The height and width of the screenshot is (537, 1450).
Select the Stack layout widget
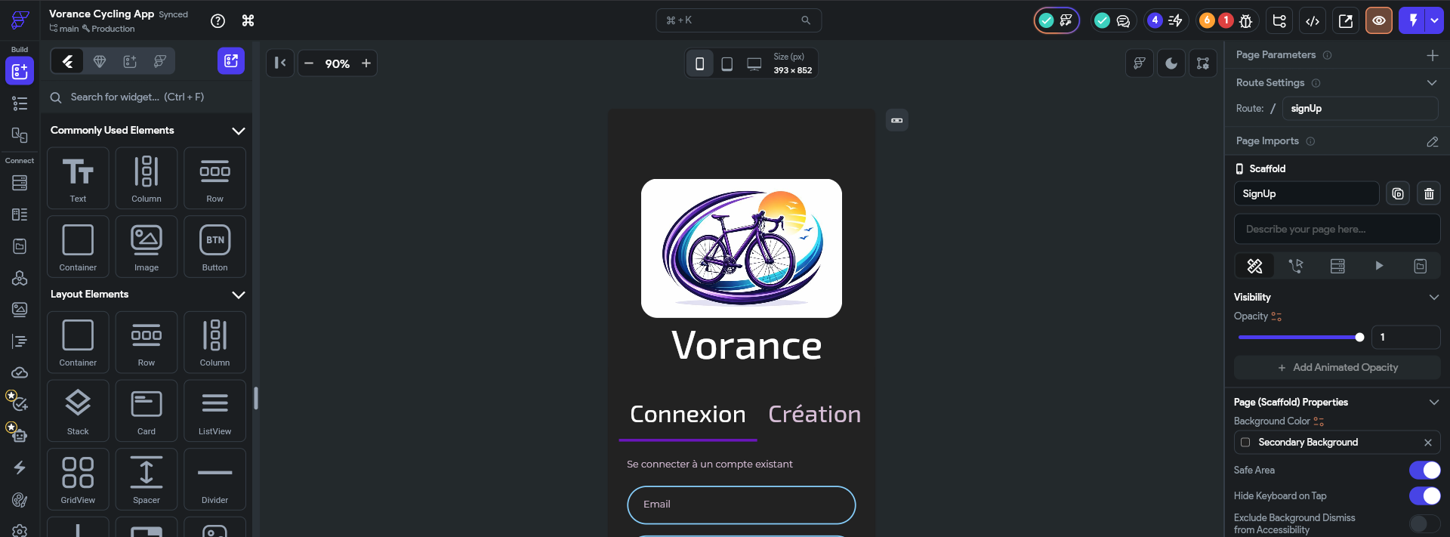[78, 411]
